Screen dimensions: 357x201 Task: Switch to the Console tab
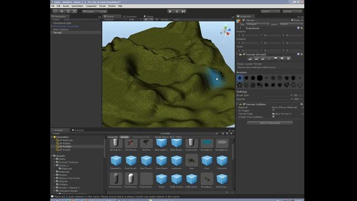coord(78,130)
